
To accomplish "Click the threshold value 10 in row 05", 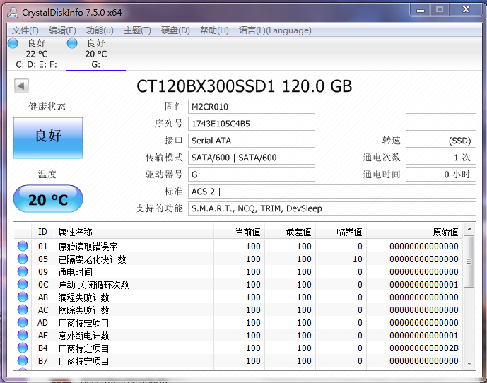I will (x=358, y=259).
